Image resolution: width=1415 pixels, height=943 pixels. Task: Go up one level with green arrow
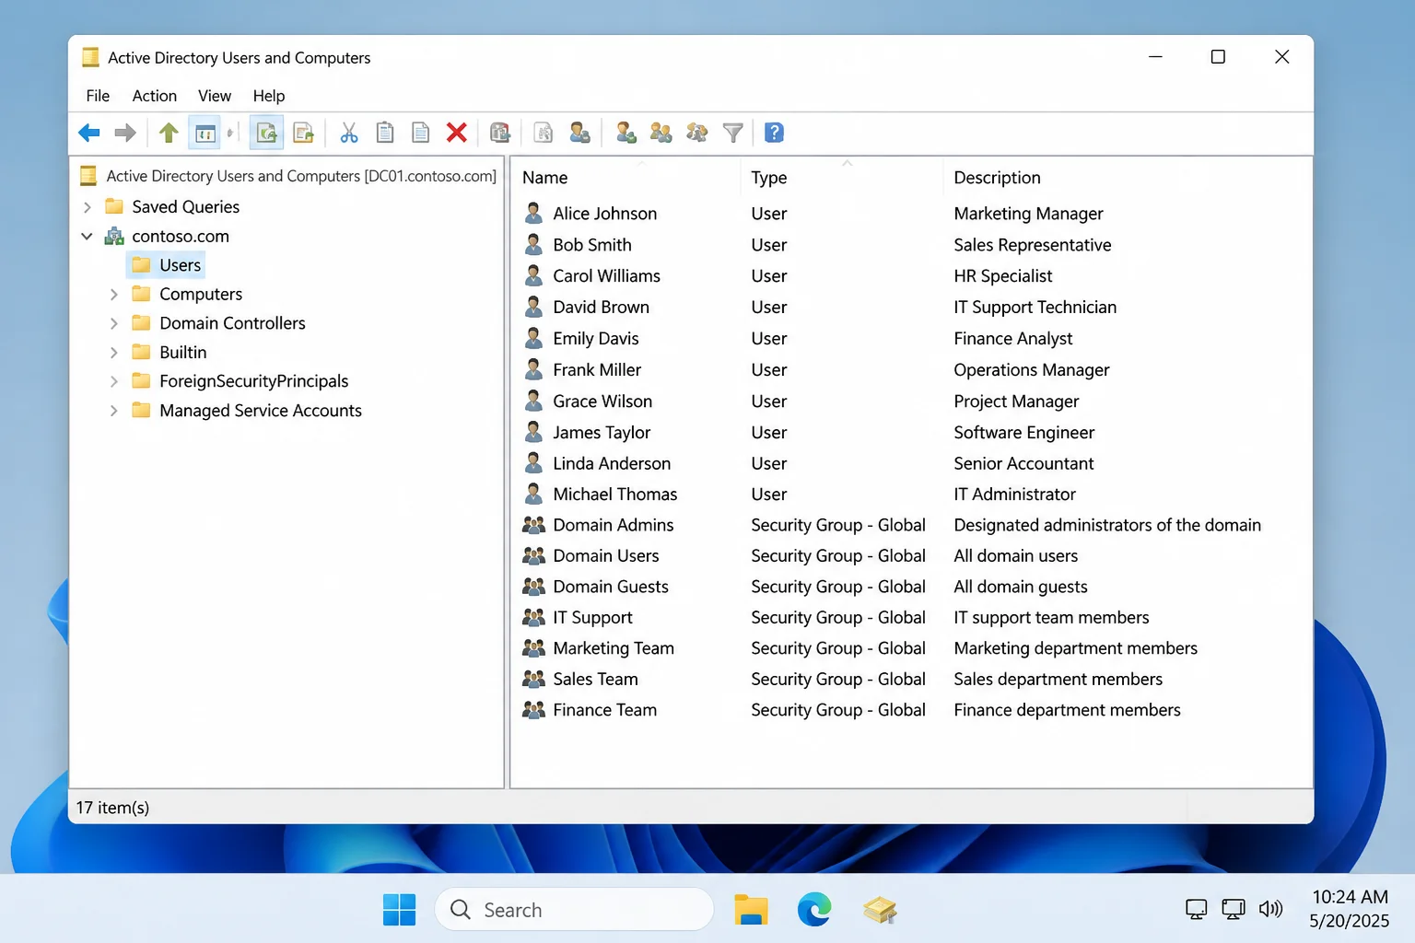coord(169,133)
